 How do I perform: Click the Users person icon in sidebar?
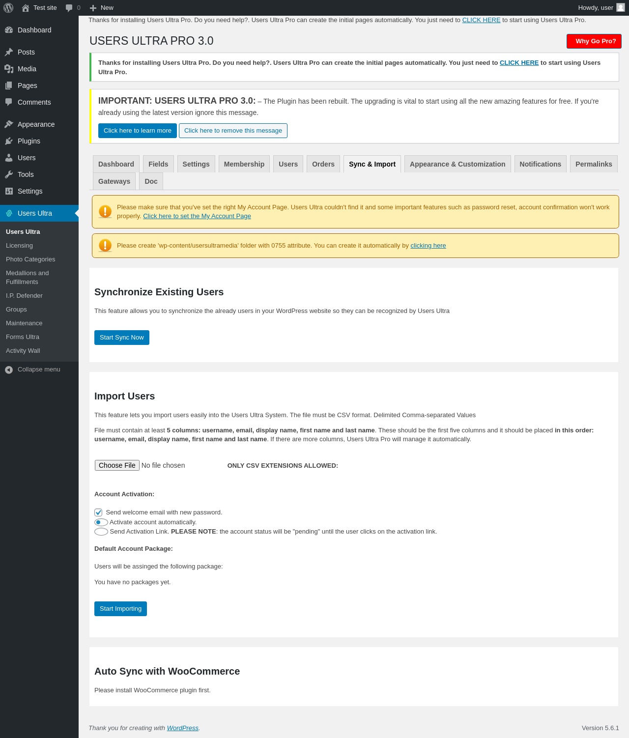click(9, 158)
